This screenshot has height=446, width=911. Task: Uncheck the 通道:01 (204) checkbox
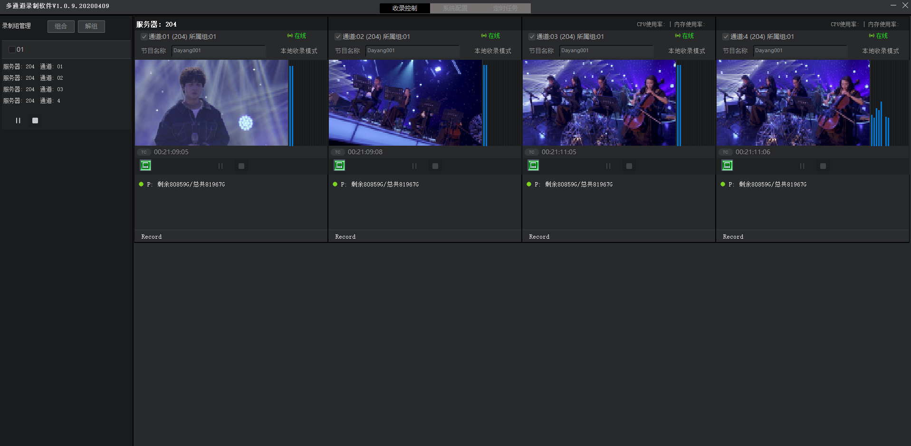144,37
